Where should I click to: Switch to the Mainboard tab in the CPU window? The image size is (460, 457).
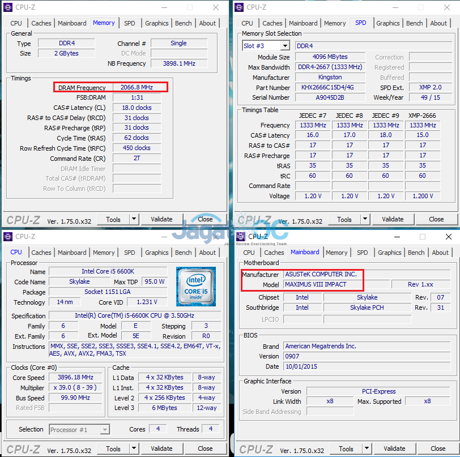click(72, 253)
